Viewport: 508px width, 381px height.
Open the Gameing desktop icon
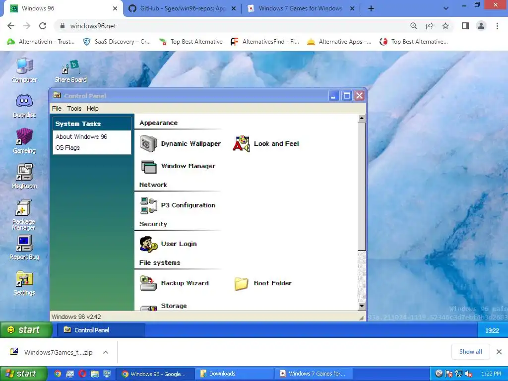click(x=24, y=141)
